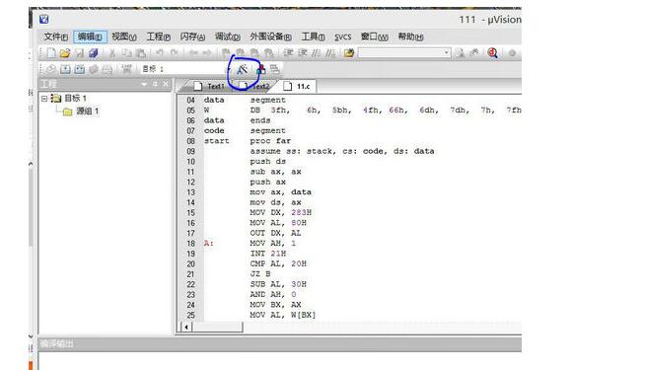Paste clipboard contents
The image size is (646, 370).
pos(141,52)
